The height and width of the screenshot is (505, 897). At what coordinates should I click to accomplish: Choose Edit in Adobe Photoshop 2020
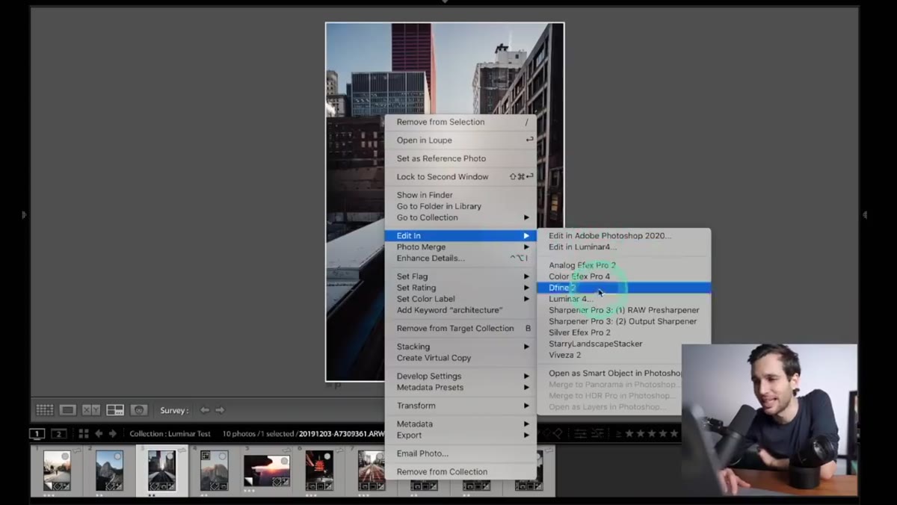point(624,236)
